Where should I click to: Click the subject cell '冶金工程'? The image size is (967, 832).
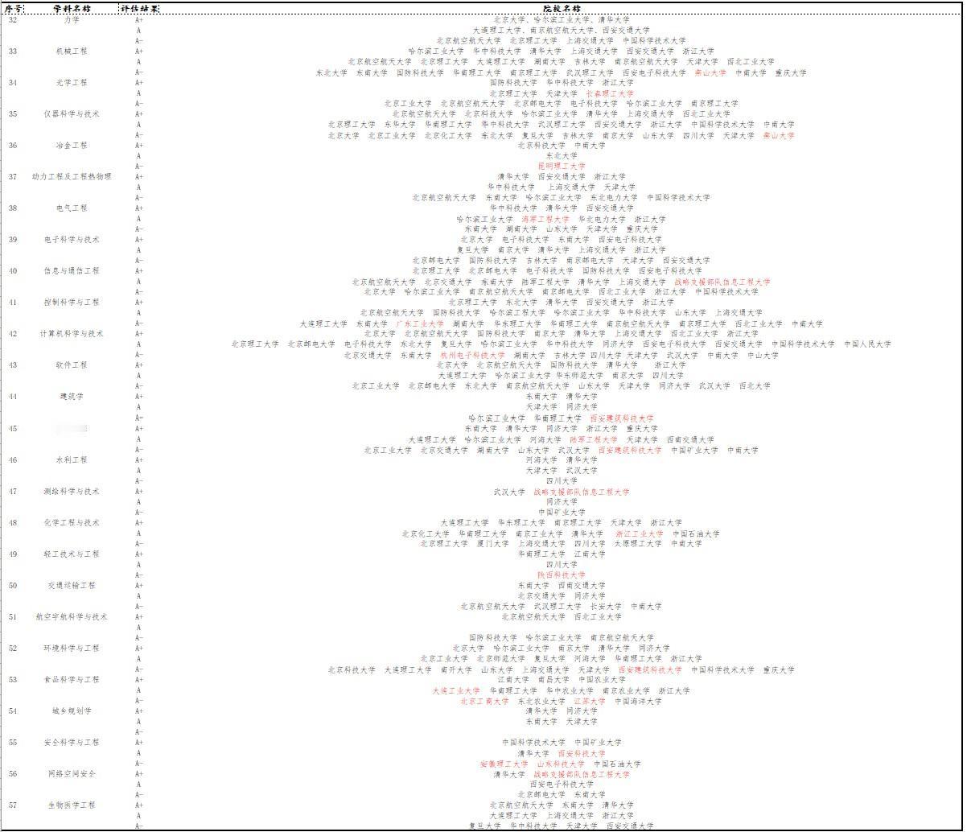point(72,145)
